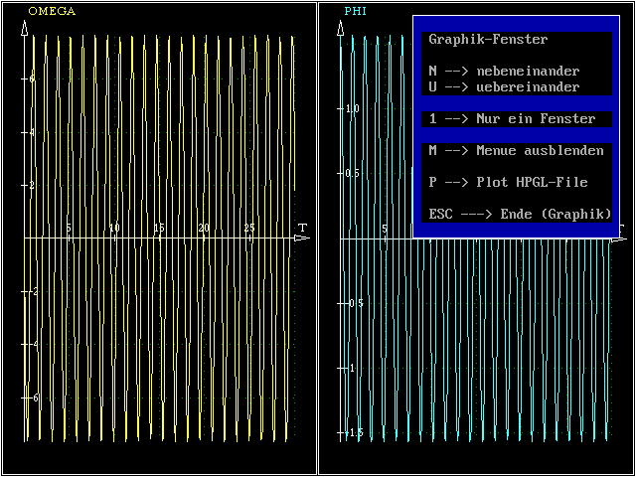This screenshot has height=477, width=636.
Task: Pick 'P --> Plot HPGL-File' option
Action: pos(508,183)
